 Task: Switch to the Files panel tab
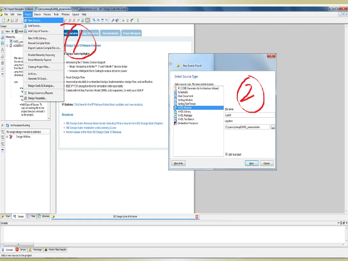(x=31, y=216)
